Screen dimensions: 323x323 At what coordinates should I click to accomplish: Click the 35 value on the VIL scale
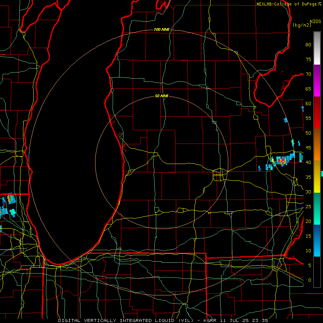pyautogui.click(x=308, y=177)
